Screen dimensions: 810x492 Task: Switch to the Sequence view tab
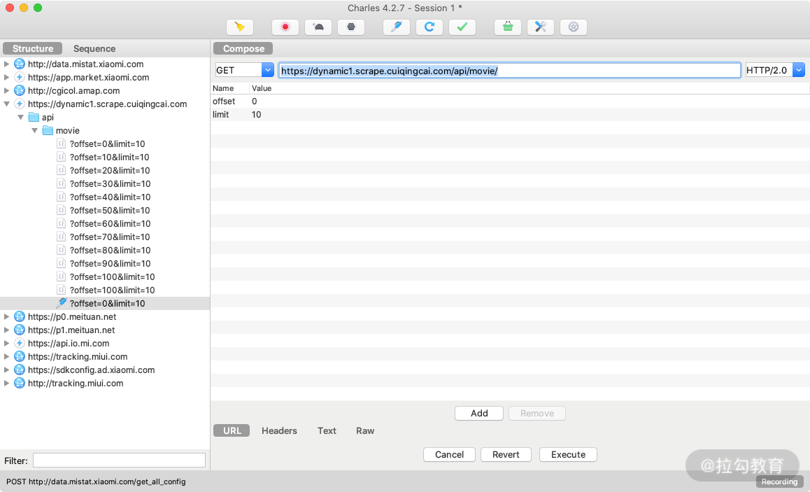click(x=94, y=48)
